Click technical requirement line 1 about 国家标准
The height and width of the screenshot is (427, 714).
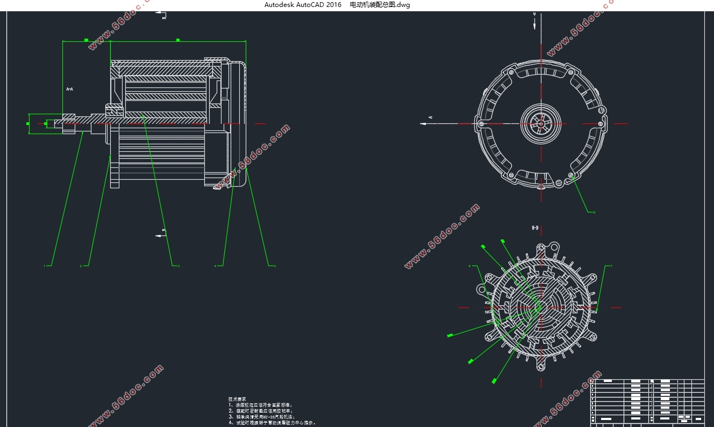260,405
